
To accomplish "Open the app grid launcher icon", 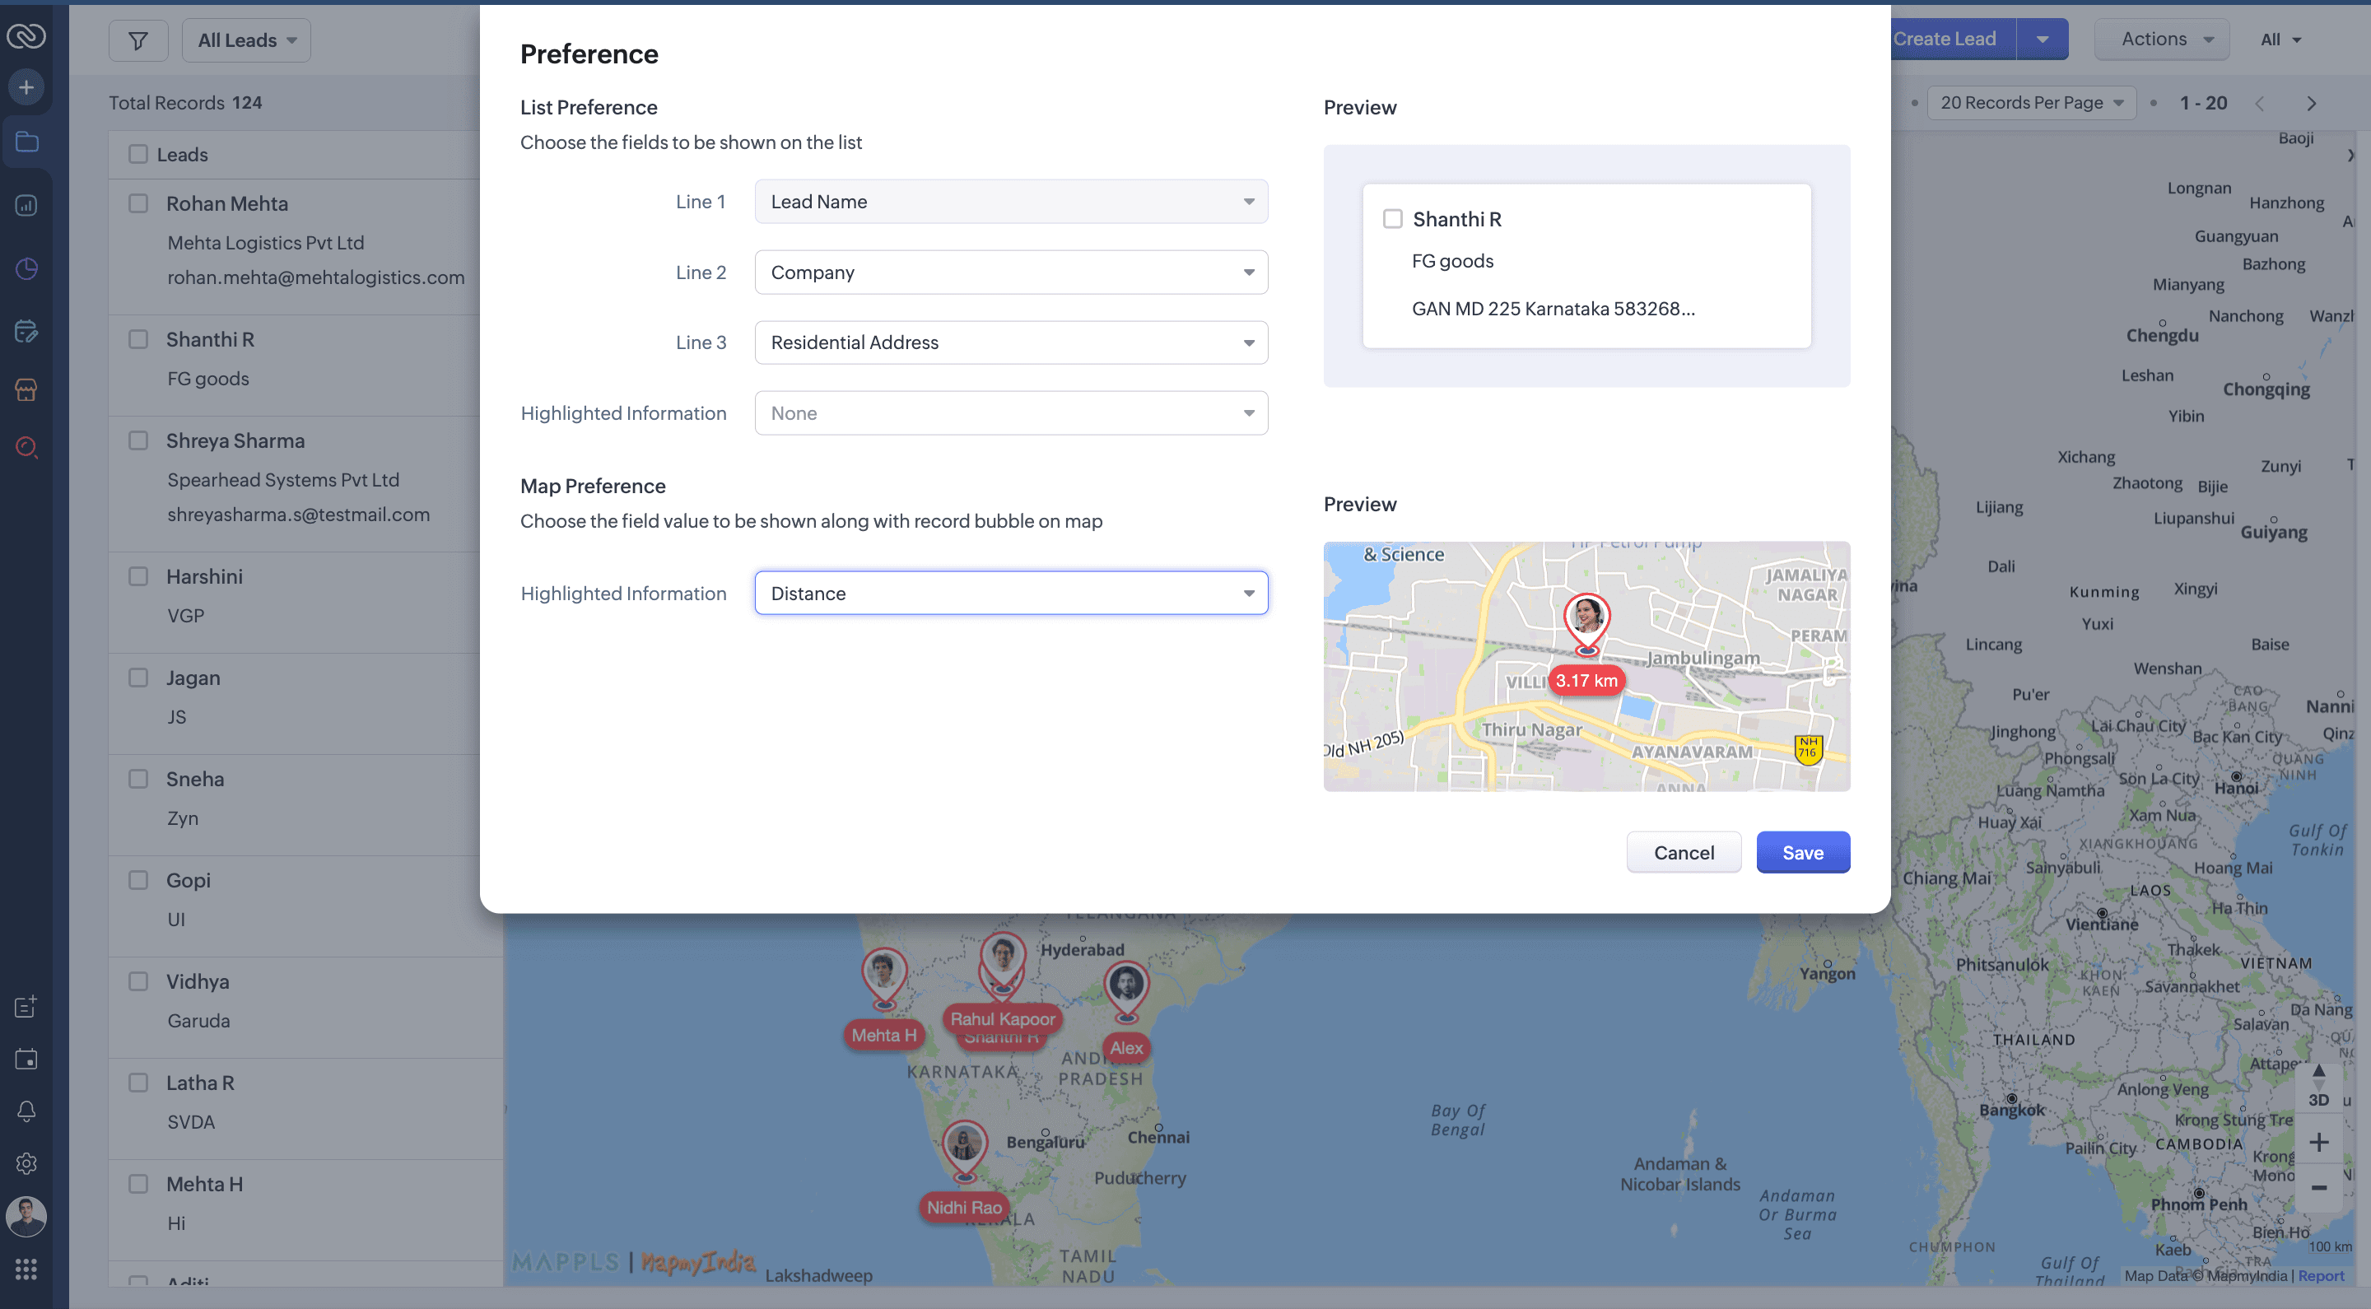I will [26, 1269].
